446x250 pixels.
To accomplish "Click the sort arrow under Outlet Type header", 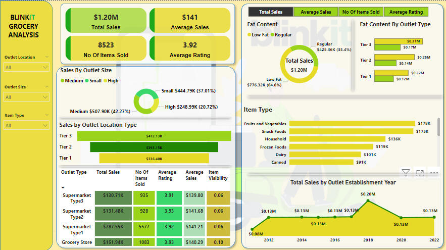I will (x=63, y=187).
